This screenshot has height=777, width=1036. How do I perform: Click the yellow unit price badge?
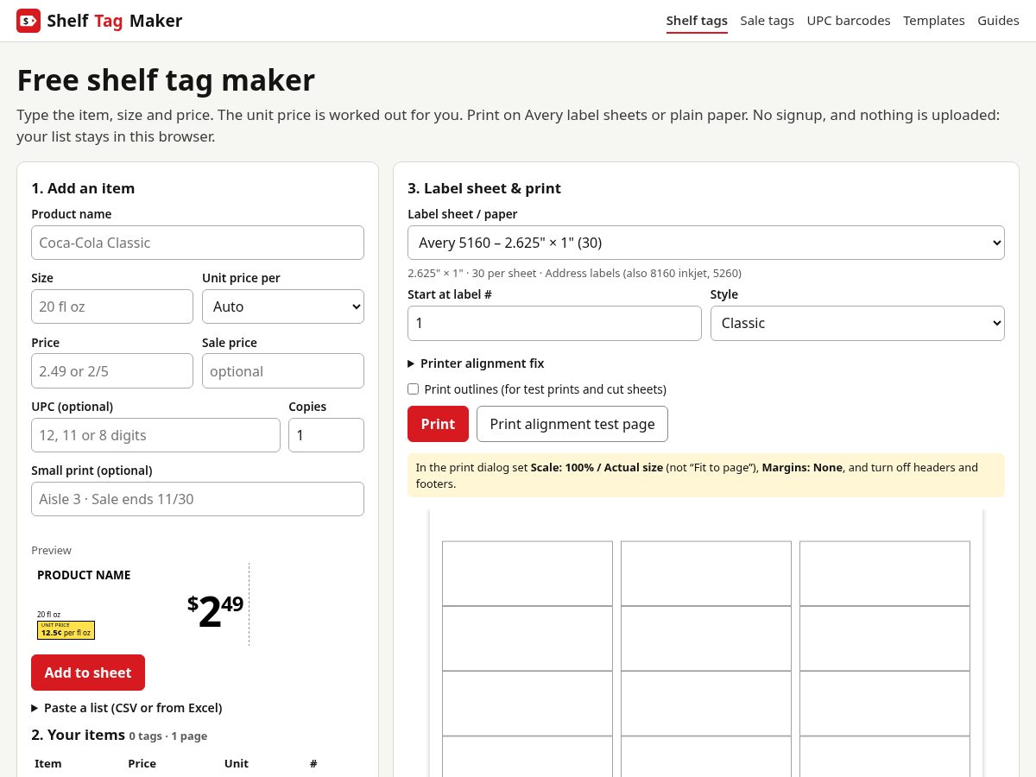pos(66,630)
